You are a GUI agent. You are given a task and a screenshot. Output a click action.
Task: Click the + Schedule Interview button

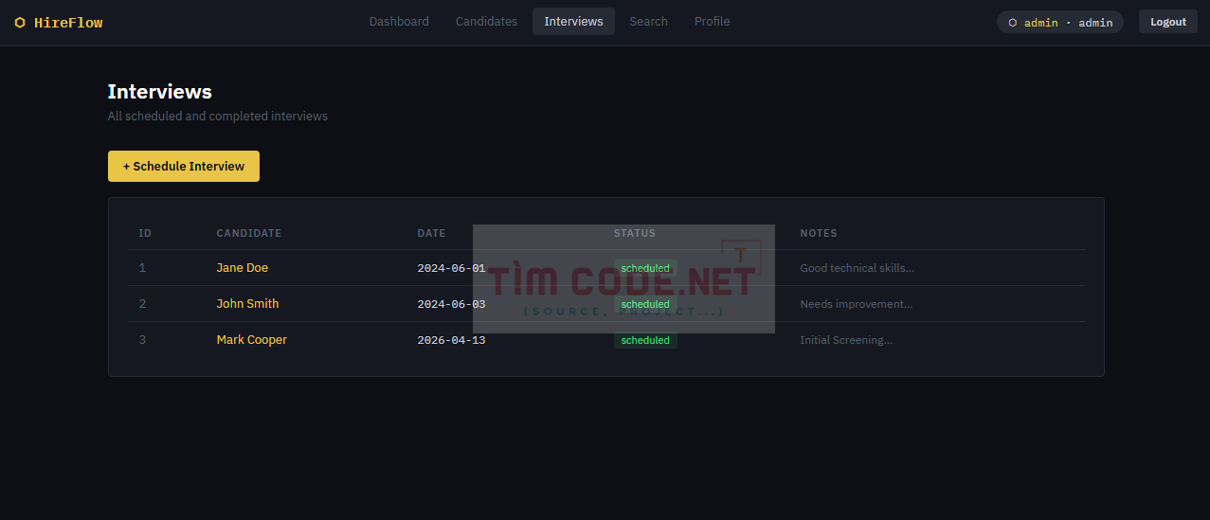click(x=184, y=166)
